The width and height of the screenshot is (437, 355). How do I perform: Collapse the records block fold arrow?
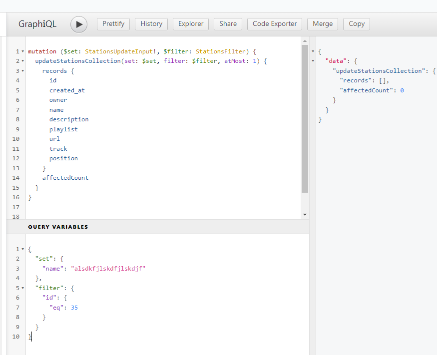(x=23, y=71)
